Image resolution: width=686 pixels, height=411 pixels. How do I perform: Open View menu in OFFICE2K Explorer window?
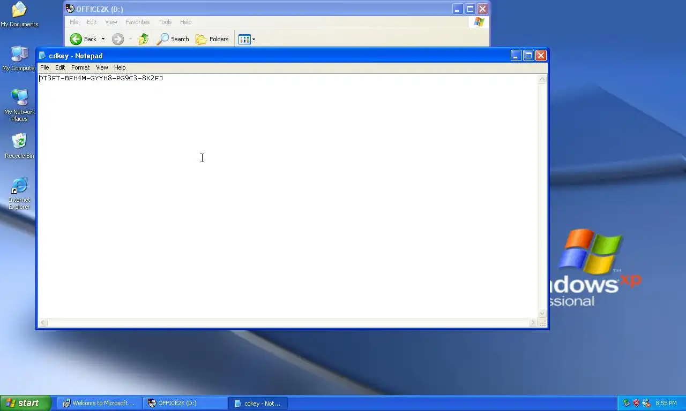pos(111,22)
